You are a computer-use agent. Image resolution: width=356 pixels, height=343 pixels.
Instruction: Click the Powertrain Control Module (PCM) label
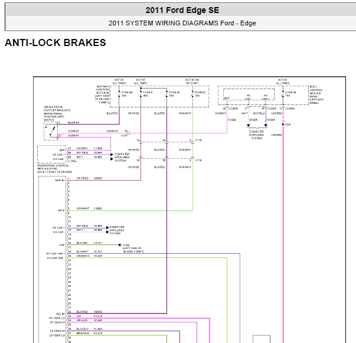[54, 169]
